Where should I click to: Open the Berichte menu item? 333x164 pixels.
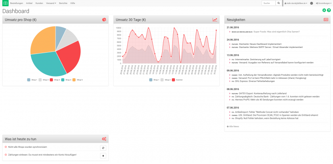tap(63, 4)
